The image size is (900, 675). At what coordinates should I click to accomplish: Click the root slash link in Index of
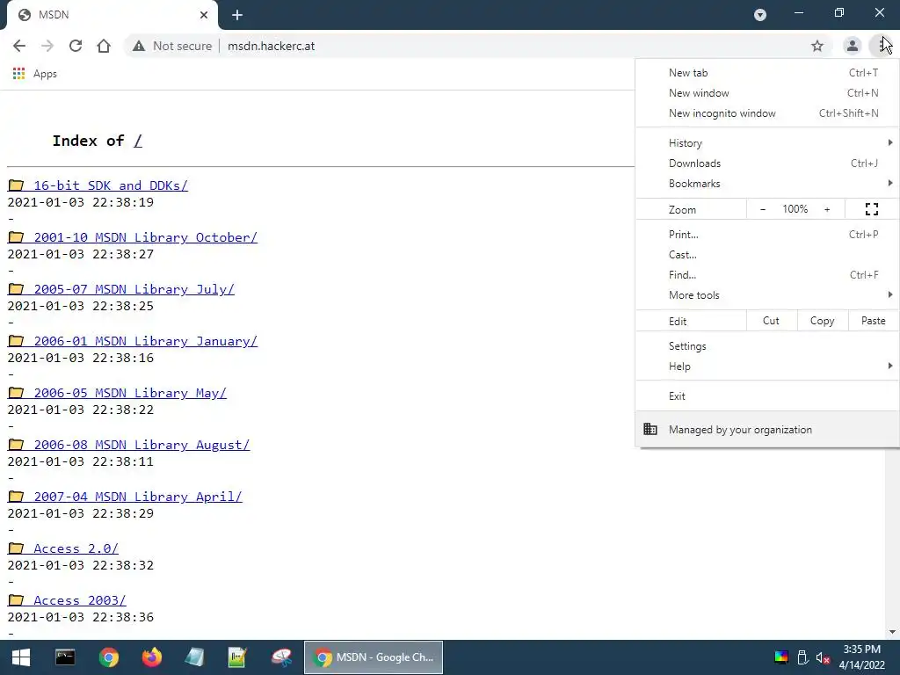click(x=138, y=141)
